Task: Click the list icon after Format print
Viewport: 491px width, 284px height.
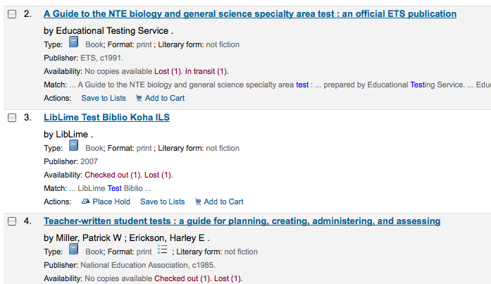Action: tap(163, 251)
